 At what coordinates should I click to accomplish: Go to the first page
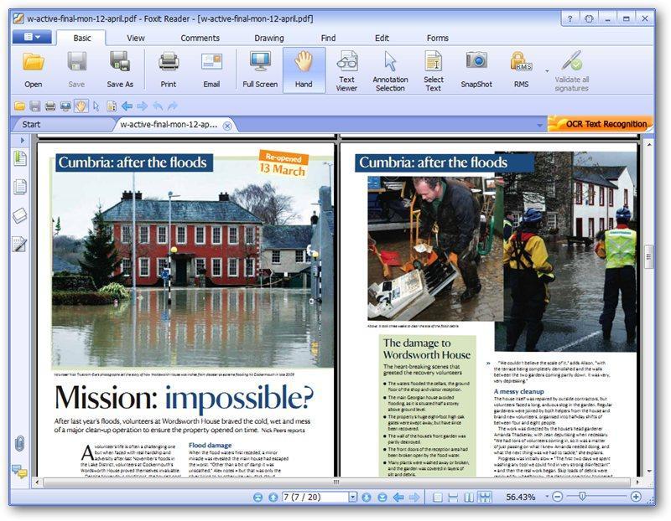pyautogui.click(x=257, y=497)
